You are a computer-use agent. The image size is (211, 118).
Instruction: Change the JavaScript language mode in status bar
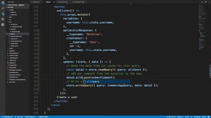(197, 117)
